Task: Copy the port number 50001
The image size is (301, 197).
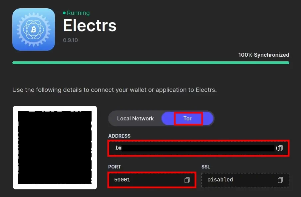Action: (187, 180)
